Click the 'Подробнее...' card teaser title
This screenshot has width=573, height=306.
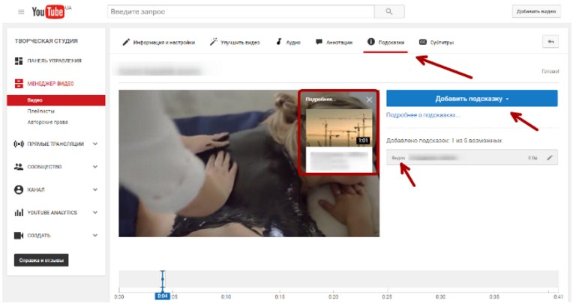click(320, 100)
